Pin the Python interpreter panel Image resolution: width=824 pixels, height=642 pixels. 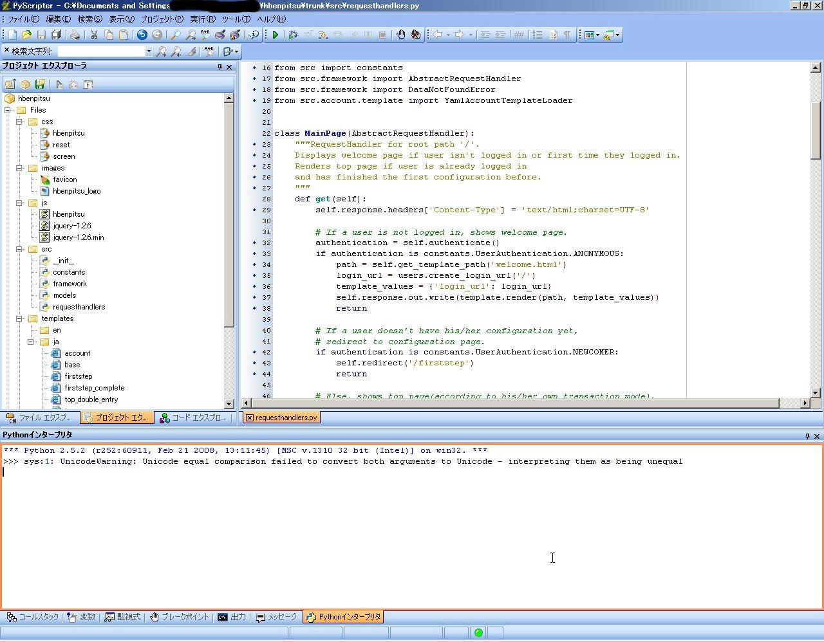(807, 436)
